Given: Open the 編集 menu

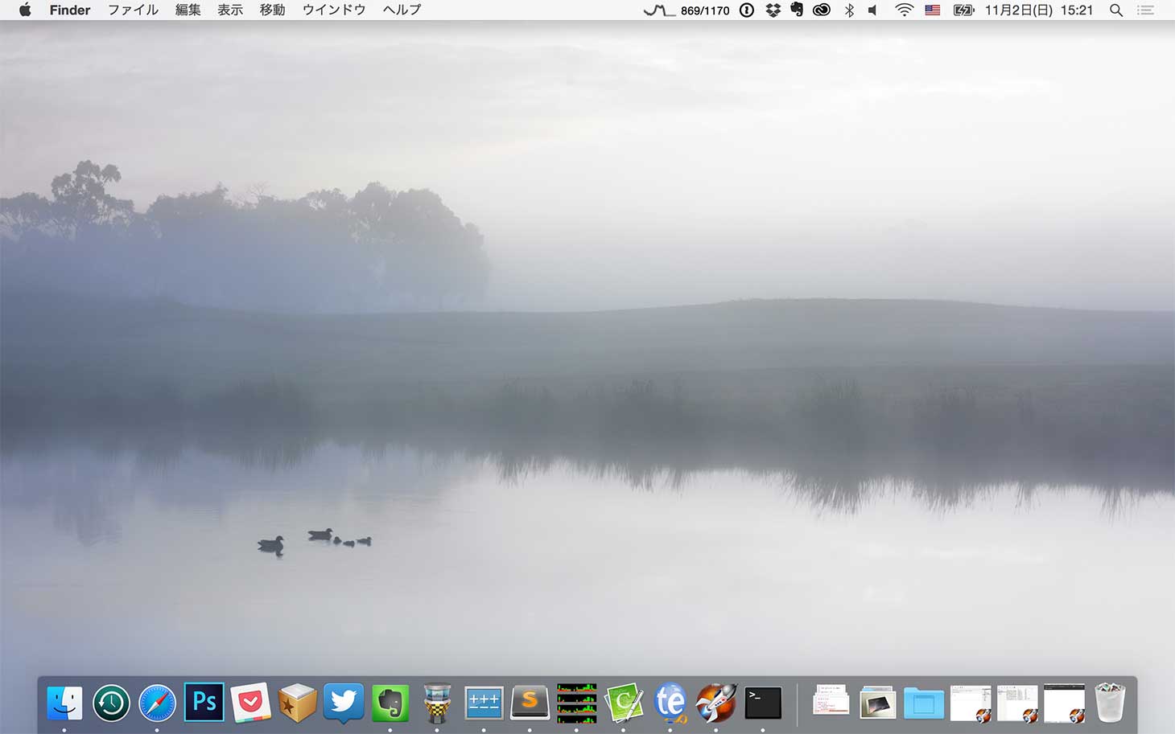Looking at the screenshot, I should click(x=188, y=10).
